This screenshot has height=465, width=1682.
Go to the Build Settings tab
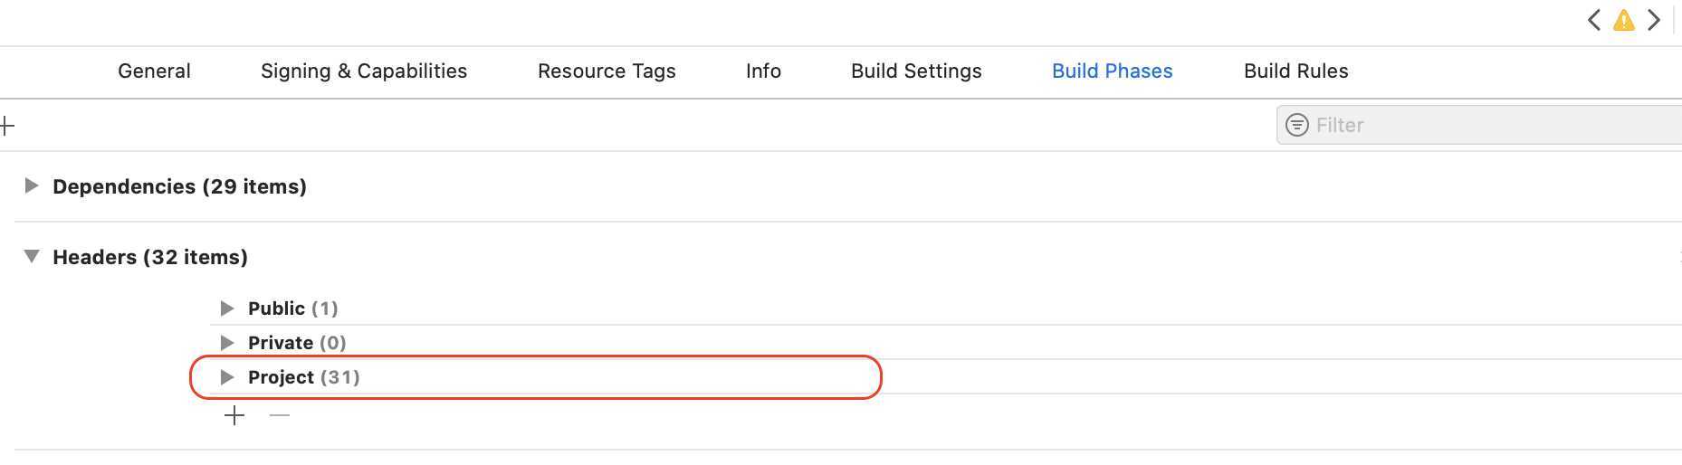click(916, 71)
